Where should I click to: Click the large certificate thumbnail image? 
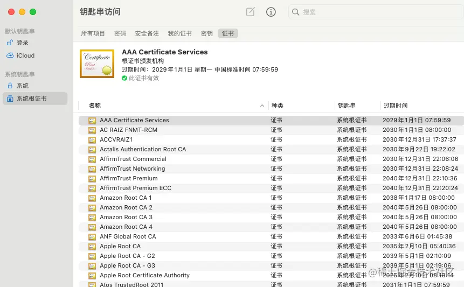tap(97, 64)
